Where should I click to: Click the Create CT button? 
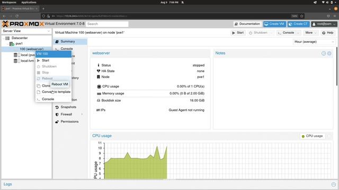298,24
